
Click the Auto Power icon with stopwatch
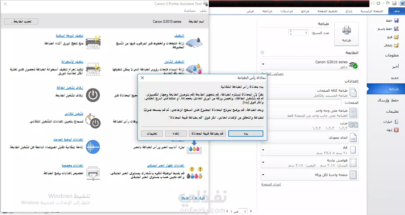coord(93,121)
